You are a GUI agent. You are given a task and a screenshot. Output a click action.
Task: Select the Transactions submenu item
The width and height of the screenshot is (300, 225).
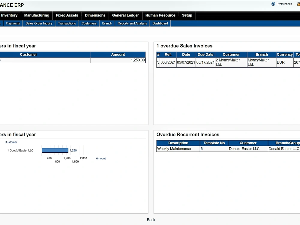[67, 23]
